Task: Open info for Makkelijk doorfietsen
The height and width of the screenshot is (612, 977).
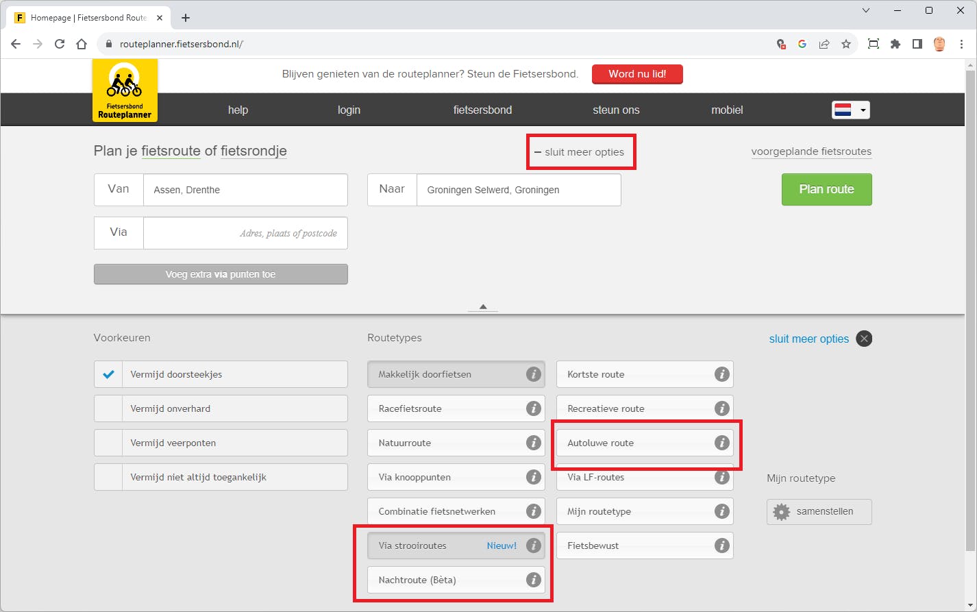Action: [534, 374]
